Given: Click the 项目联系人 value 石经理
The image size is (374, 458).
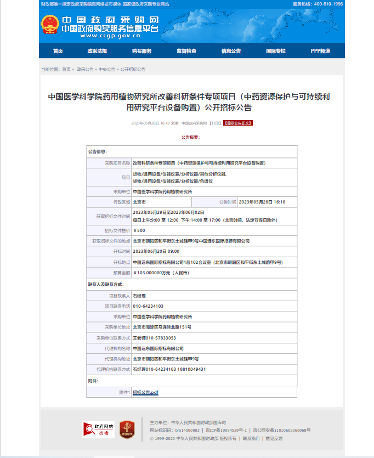Looking at the screenshot, I should pos(139,296).
